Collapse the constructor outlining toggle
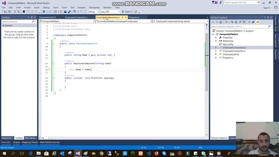Screen dimensions: 279x157 53,63
